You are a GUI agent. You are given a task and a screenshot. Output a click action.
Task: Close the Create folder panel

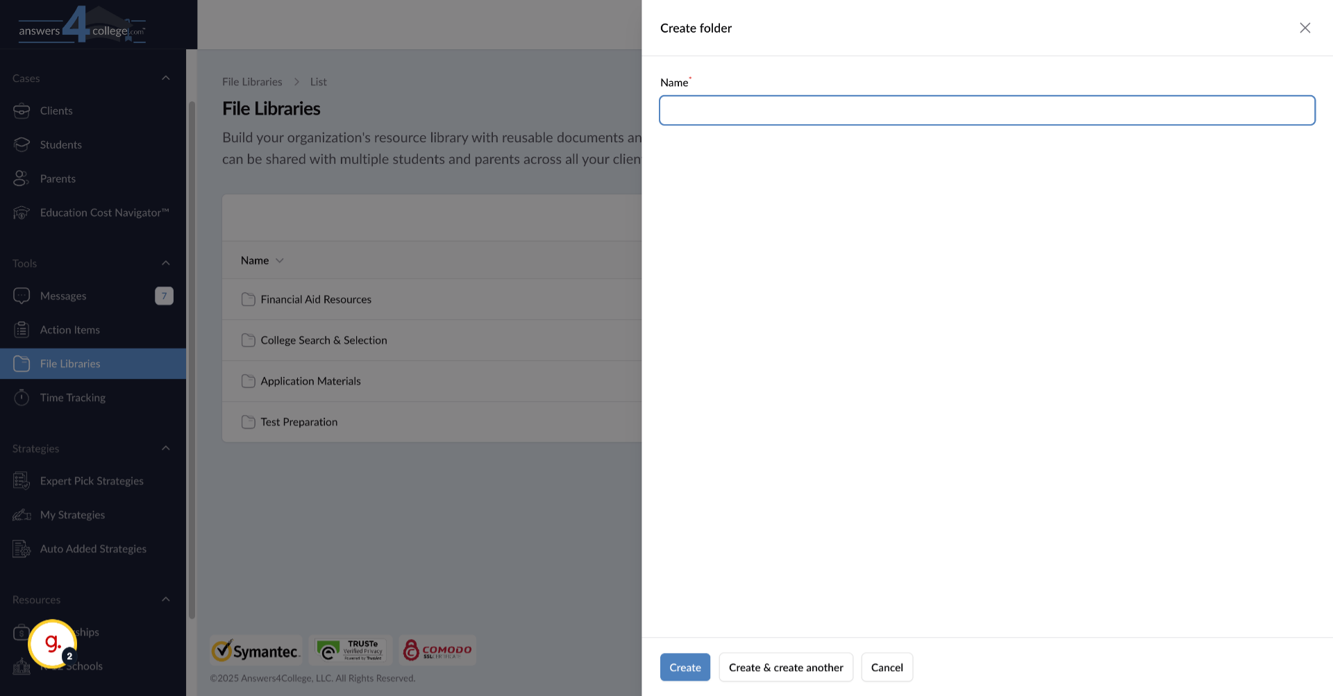coord(1305,28)
